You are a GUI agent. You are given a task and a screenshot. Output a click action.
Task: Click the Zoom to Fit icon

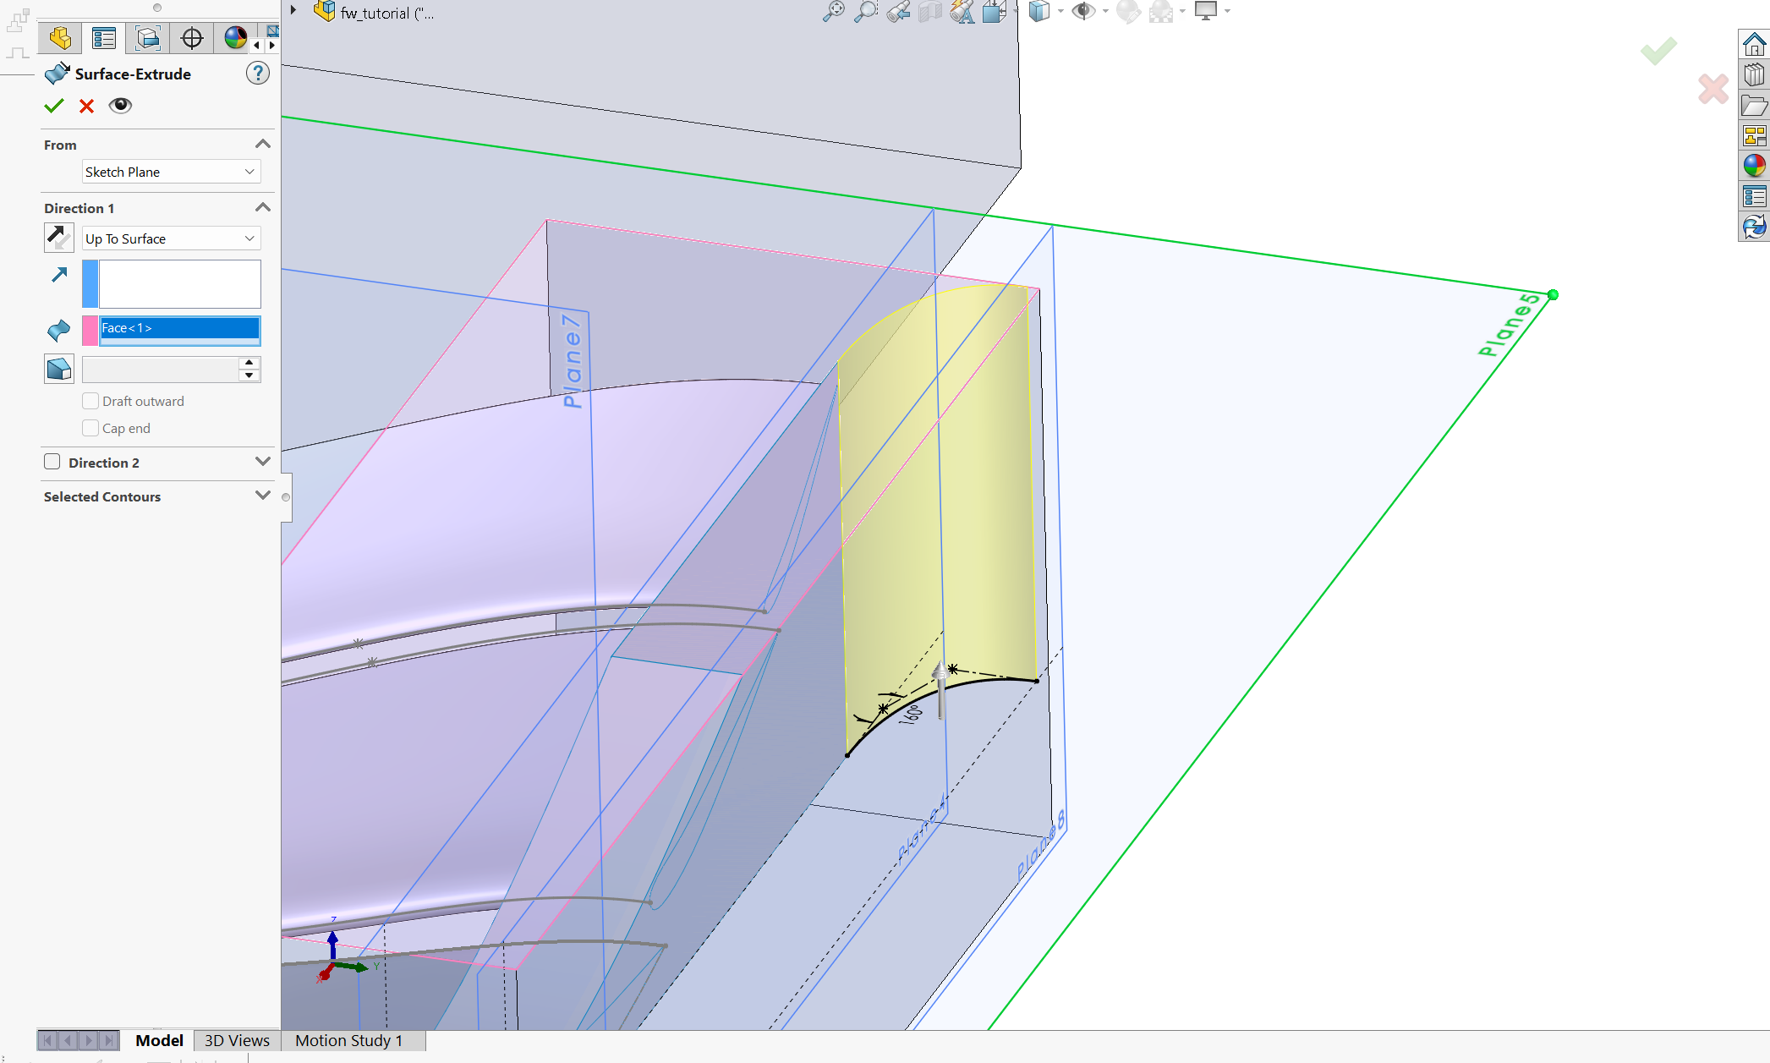pyautogui.click(x=833, y=12)
